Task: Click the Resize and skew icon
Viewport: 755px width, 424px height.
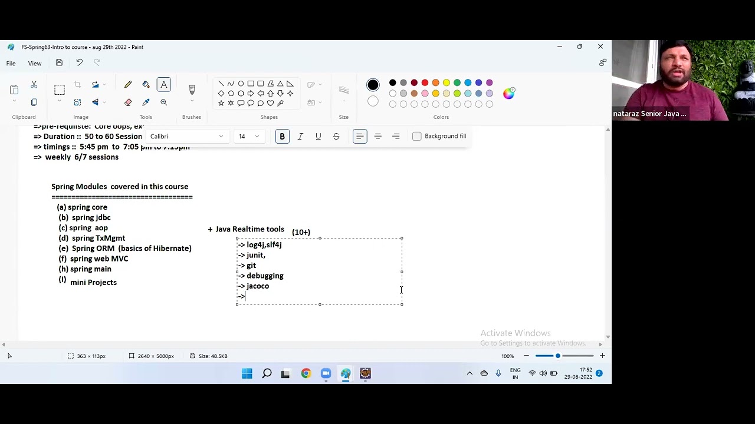Action: (x=77, y=102)
